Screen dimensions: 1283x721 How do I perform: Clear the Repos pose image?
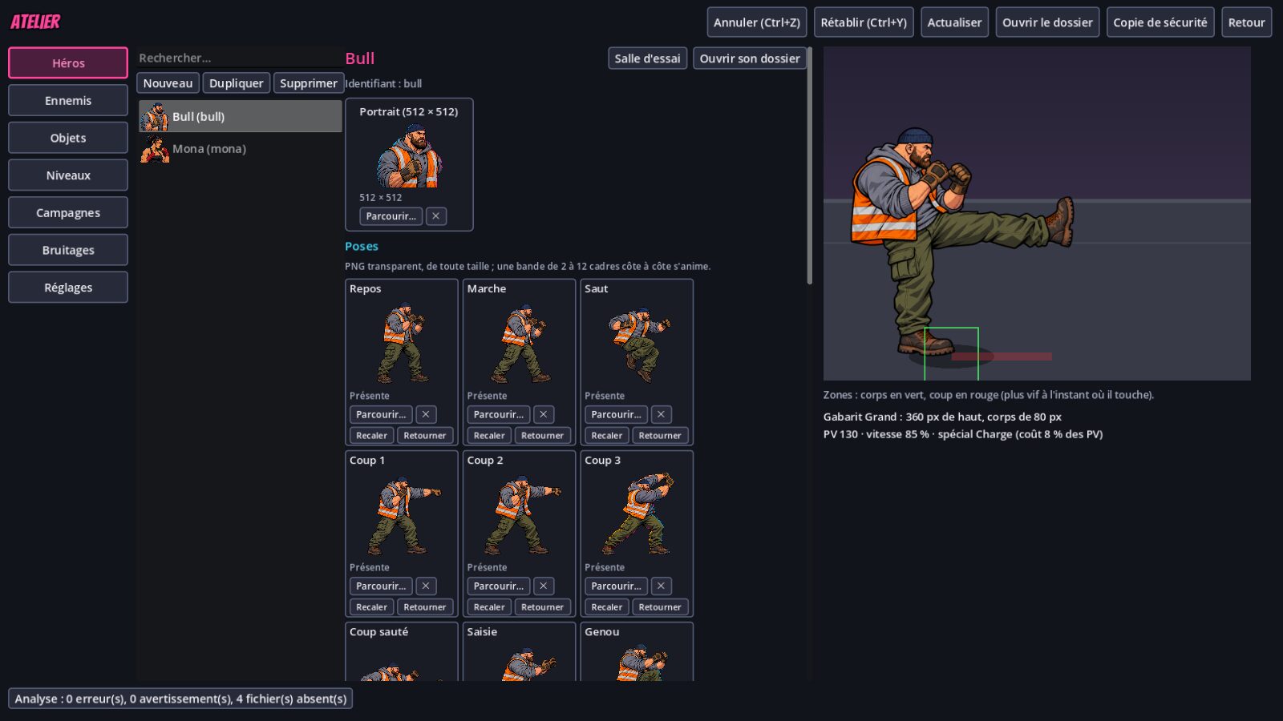pos(426,414)
